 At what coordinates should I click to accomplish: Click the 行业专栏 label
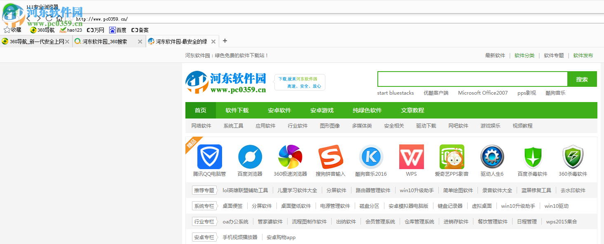pos(204,222)
